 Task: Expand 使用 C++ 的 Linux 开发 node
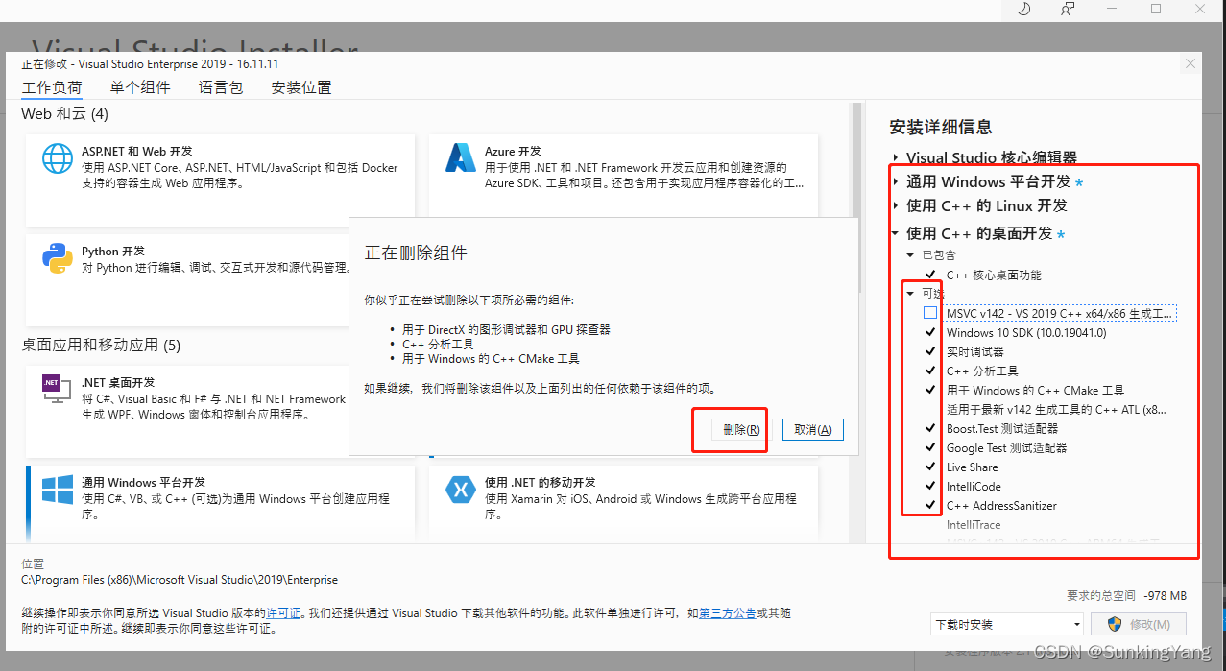pyautogui.click(x=896, y=205)
